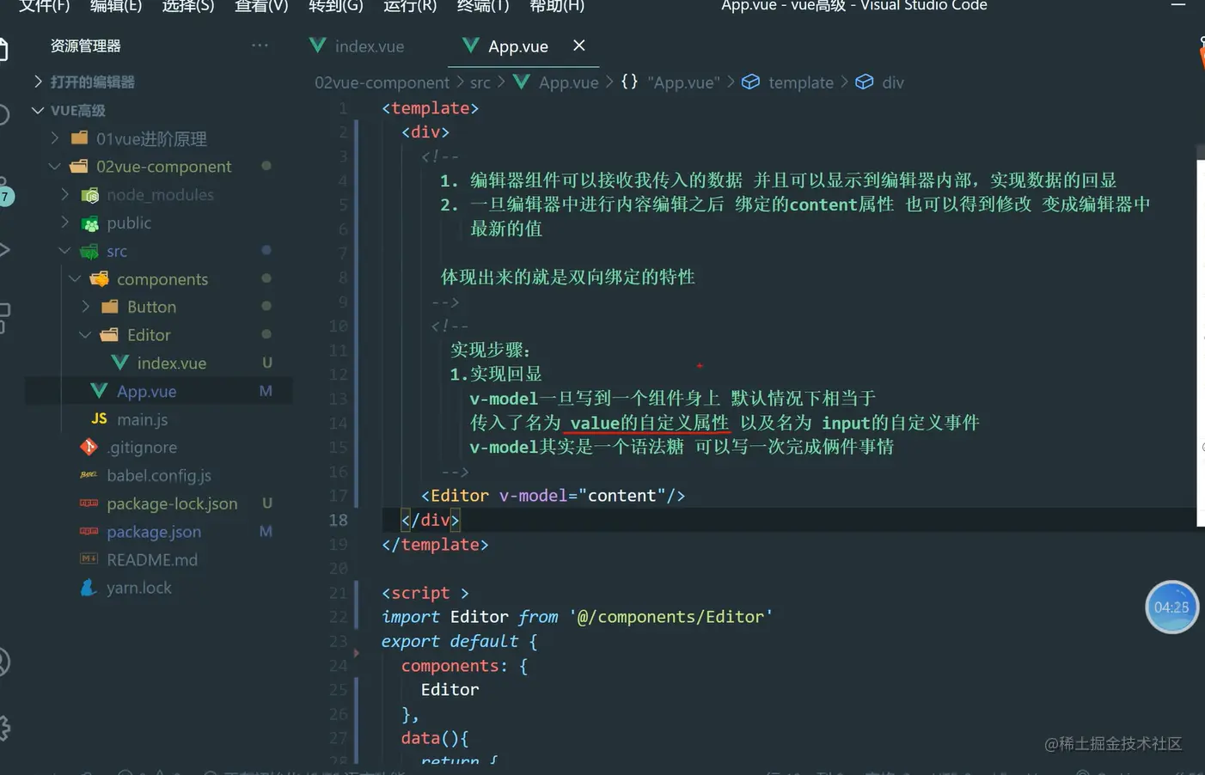Expand the Button folder chevron
Viewport: 1205px width, 775px height.
(86, 307)
